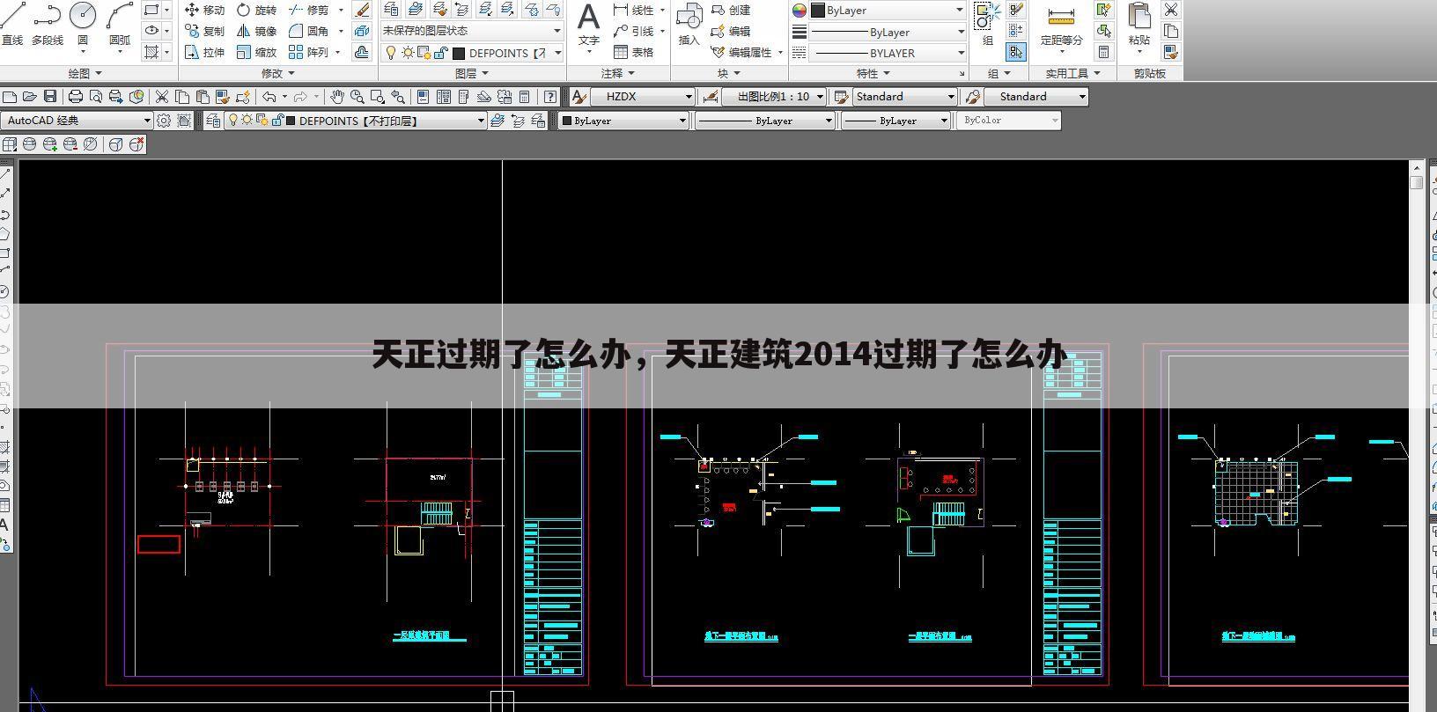
Task: Click the 引线 leader button
Action: 634,31
